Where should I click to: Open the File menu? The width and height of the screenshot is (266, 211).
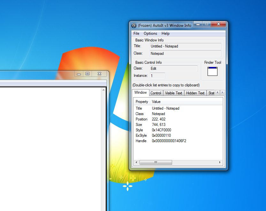[x=136, y=33]
